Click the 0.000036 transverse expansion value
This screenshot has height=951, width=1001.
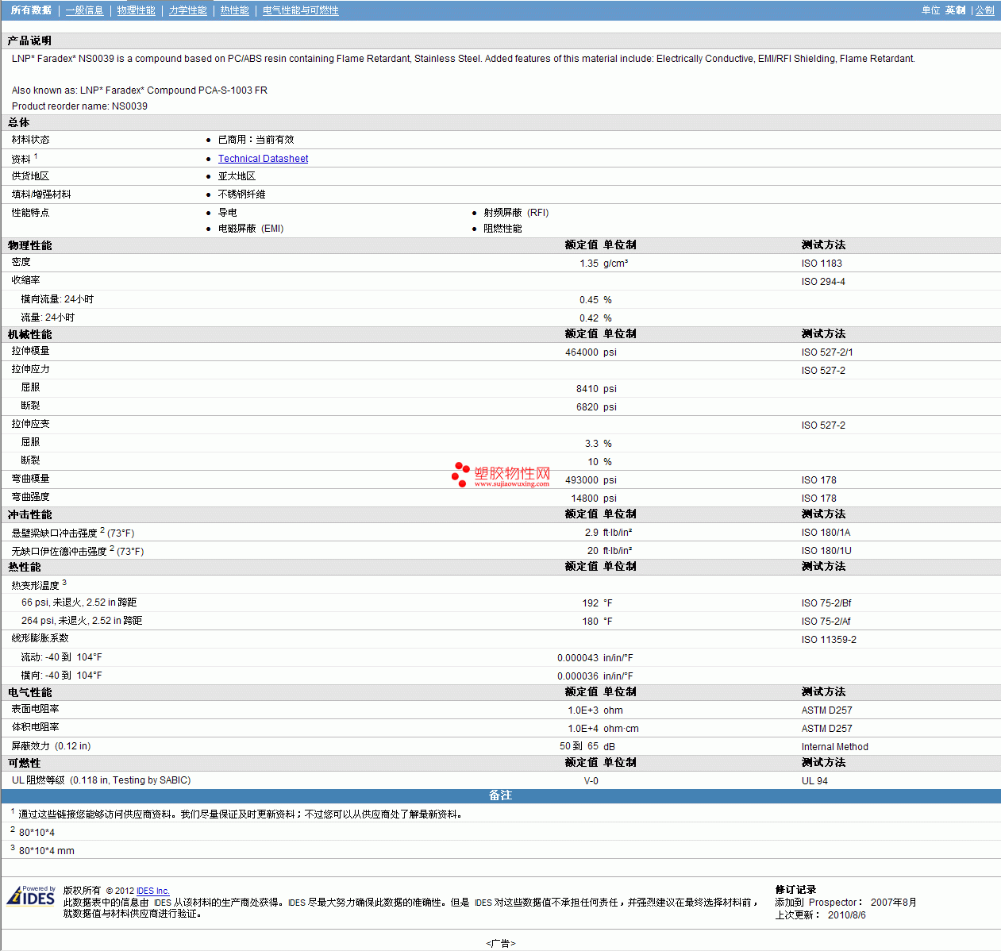(x=578, y=676)
